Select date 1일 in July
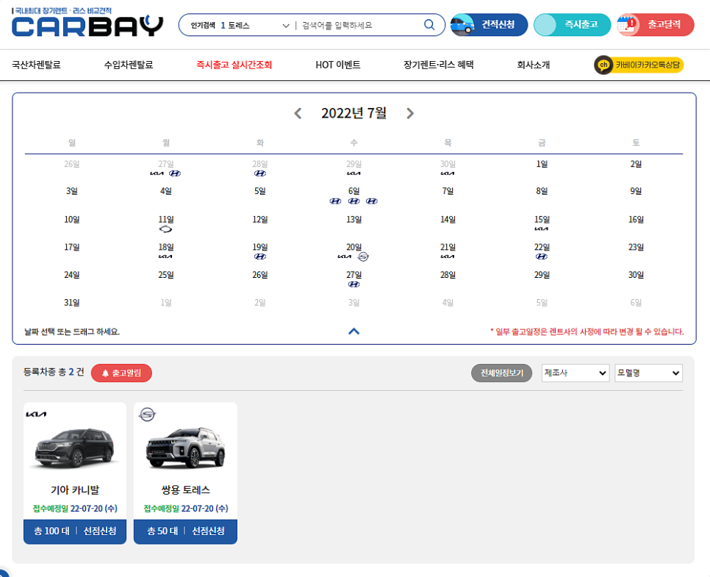The image size is (710, 577). coord(542,164)
